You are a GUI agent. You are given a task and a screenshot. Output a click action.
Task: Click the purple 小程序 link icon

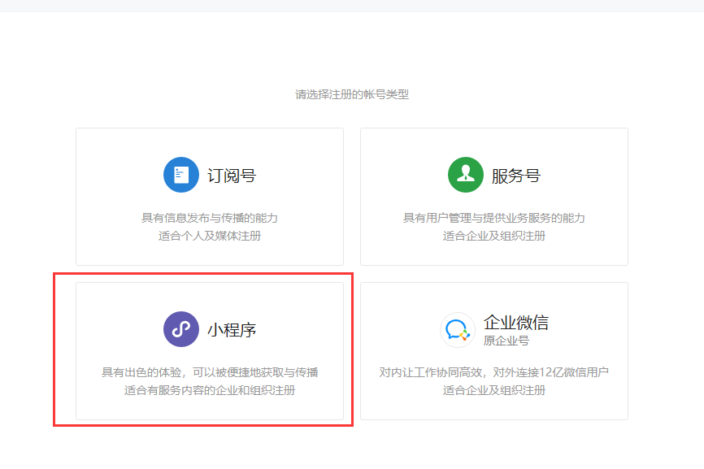[x=181, y=329]
